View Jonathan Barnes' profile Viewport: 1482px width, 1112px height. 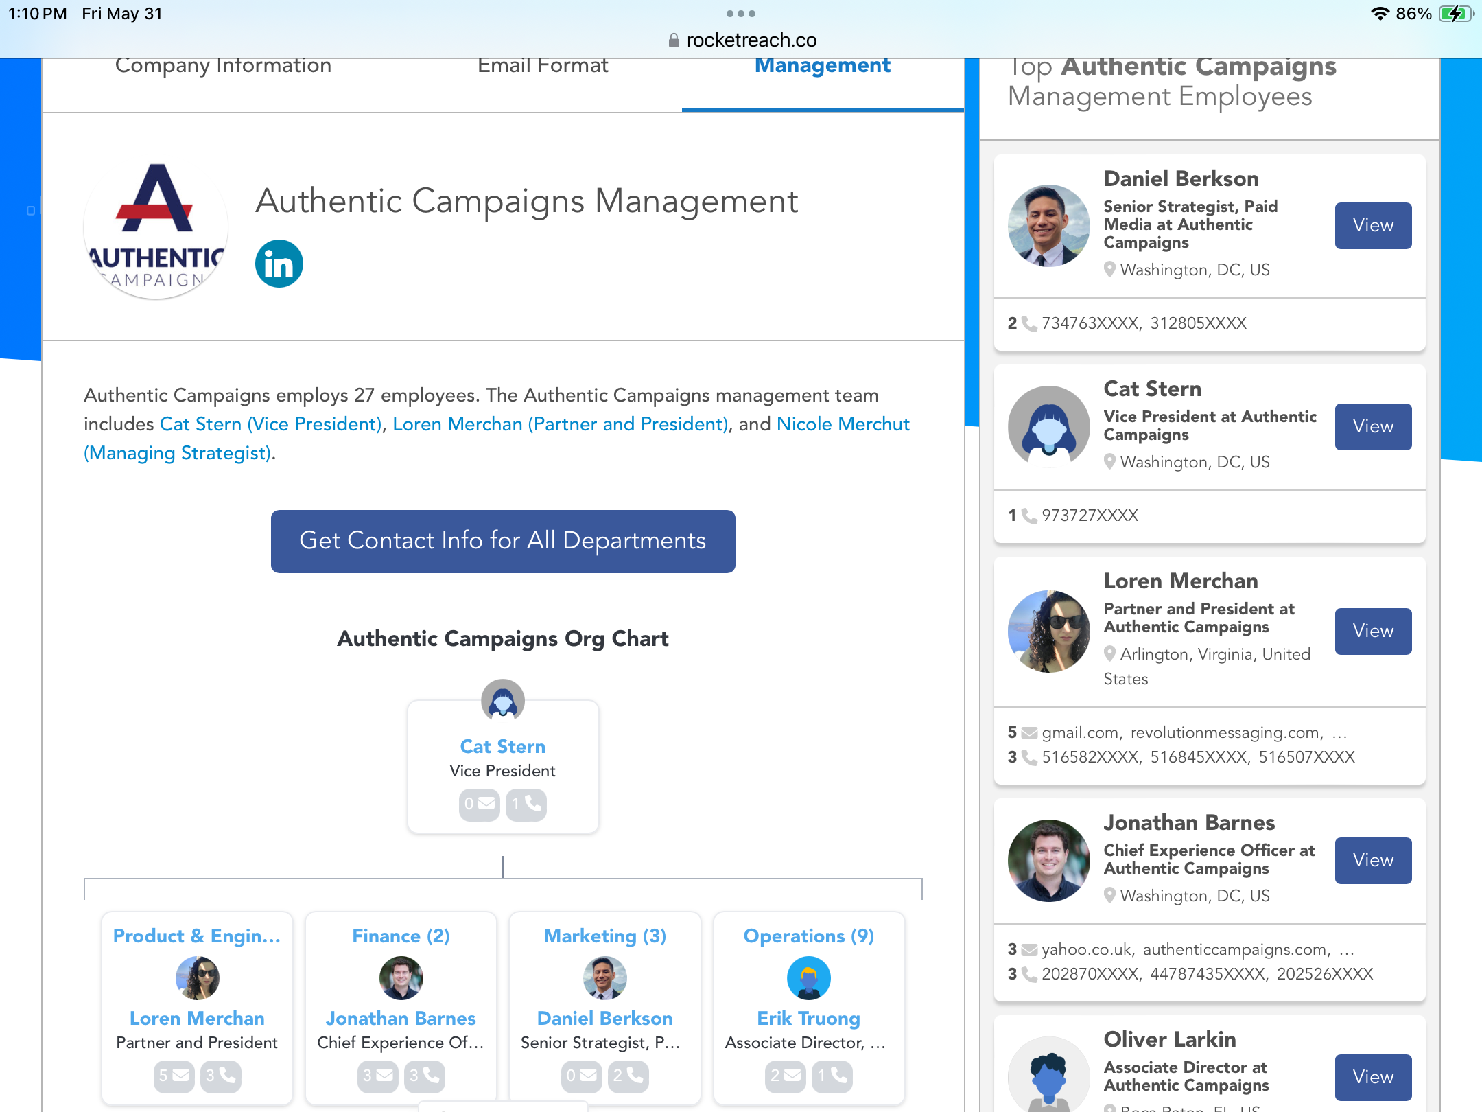pyautogui.click(x=1373, y=860)
